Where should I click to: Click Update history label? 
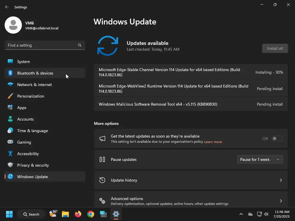(124, 180)
